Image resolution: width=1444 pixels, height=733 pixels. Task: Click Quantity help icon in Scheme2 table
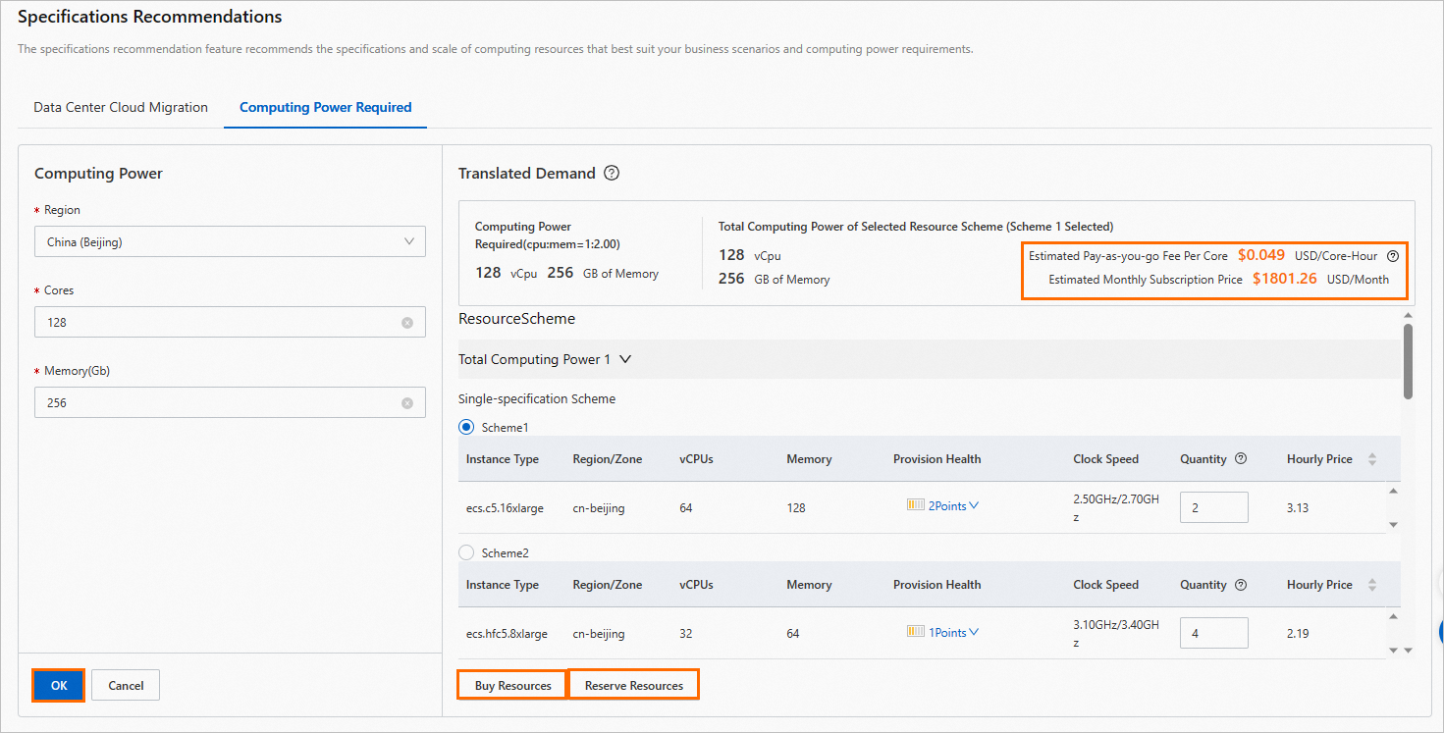tap(1241, 585)
